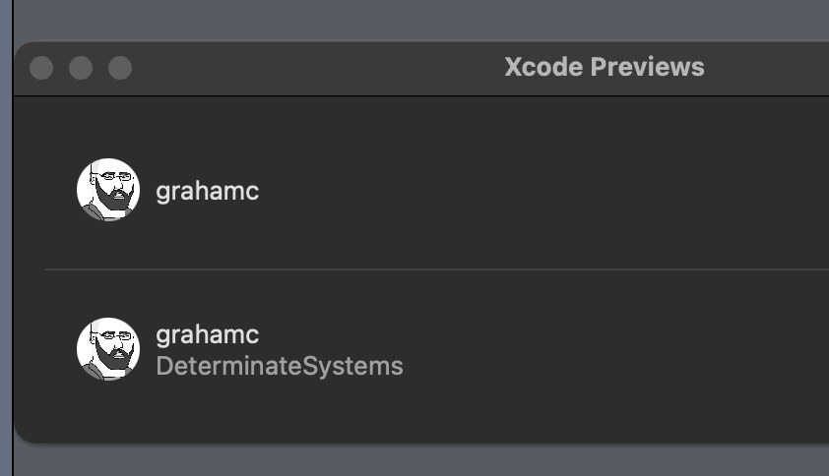The width and height of the screenshot is (829, 476).
Task: Click the "Xcode Previews" window title
Action: click(x=604, y=67)
